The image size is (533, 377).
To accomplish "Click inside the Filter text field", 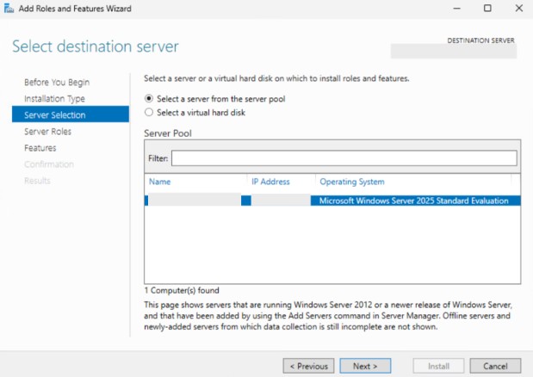I will pos(344,158).
